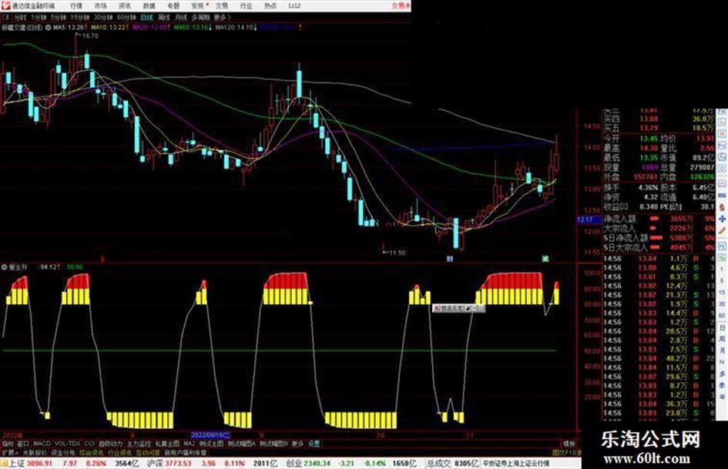Expand 更多 indicators in bottom bar

pyautogui.click(x=297, y=444)
